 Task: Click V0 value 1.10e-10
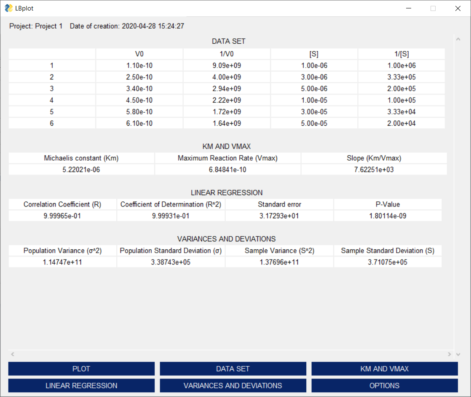pyautogui.click(x=139, y=65)
